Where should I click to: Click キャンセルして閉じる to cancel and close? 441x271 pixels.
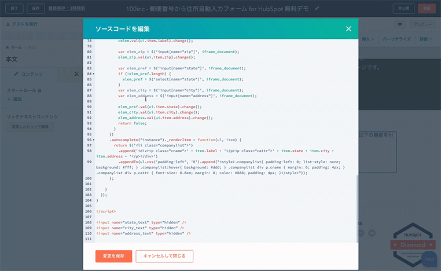pos(164,256)
